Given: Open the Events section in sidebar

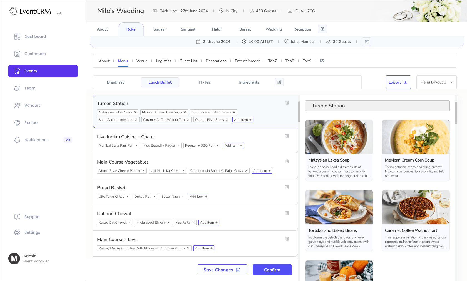Looking at the screenshot, I should click(43, 71).
